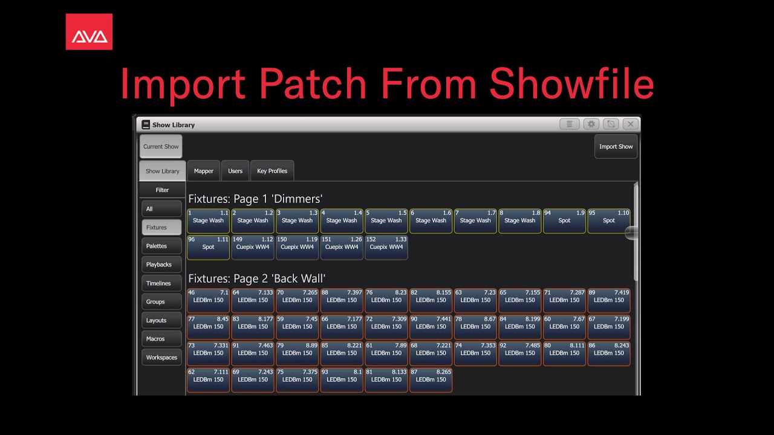Select LEDBm 150 fixture 87 at 8.265
Image resolution: width=774 pixels, height=435 pixels.
coord(431,380)
